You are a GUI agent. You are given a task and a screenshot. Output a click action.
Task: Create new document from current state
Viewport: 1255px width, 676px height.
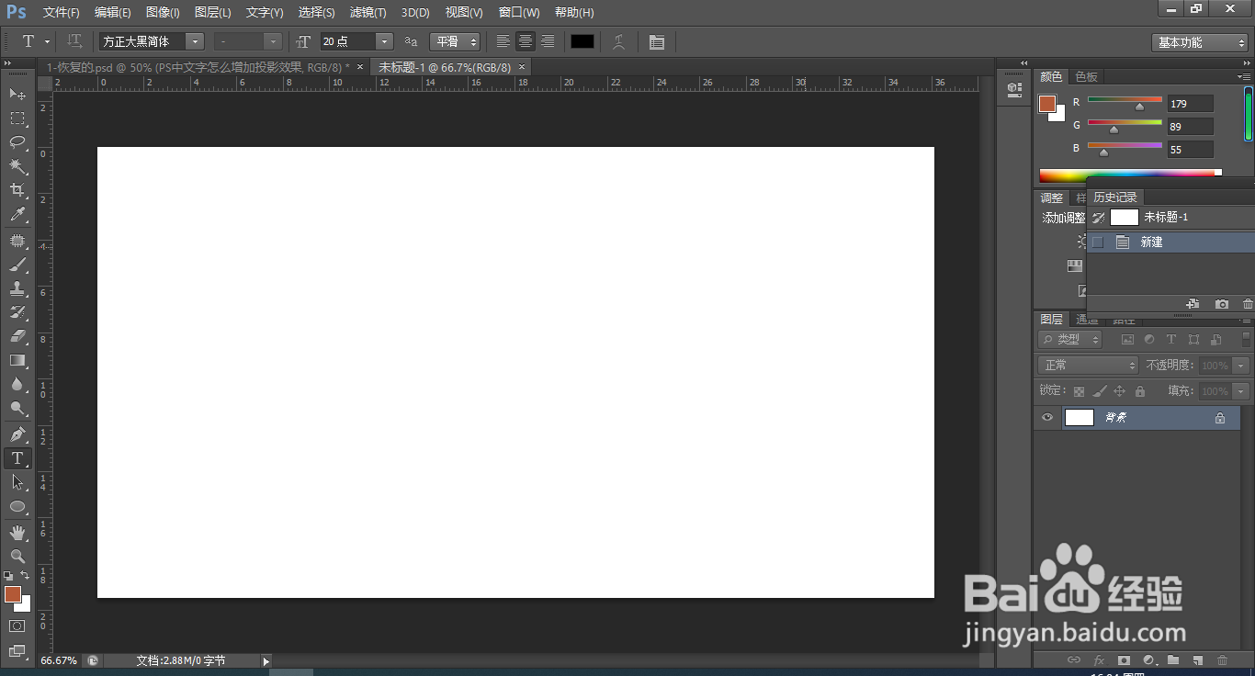coord(1193,304)
